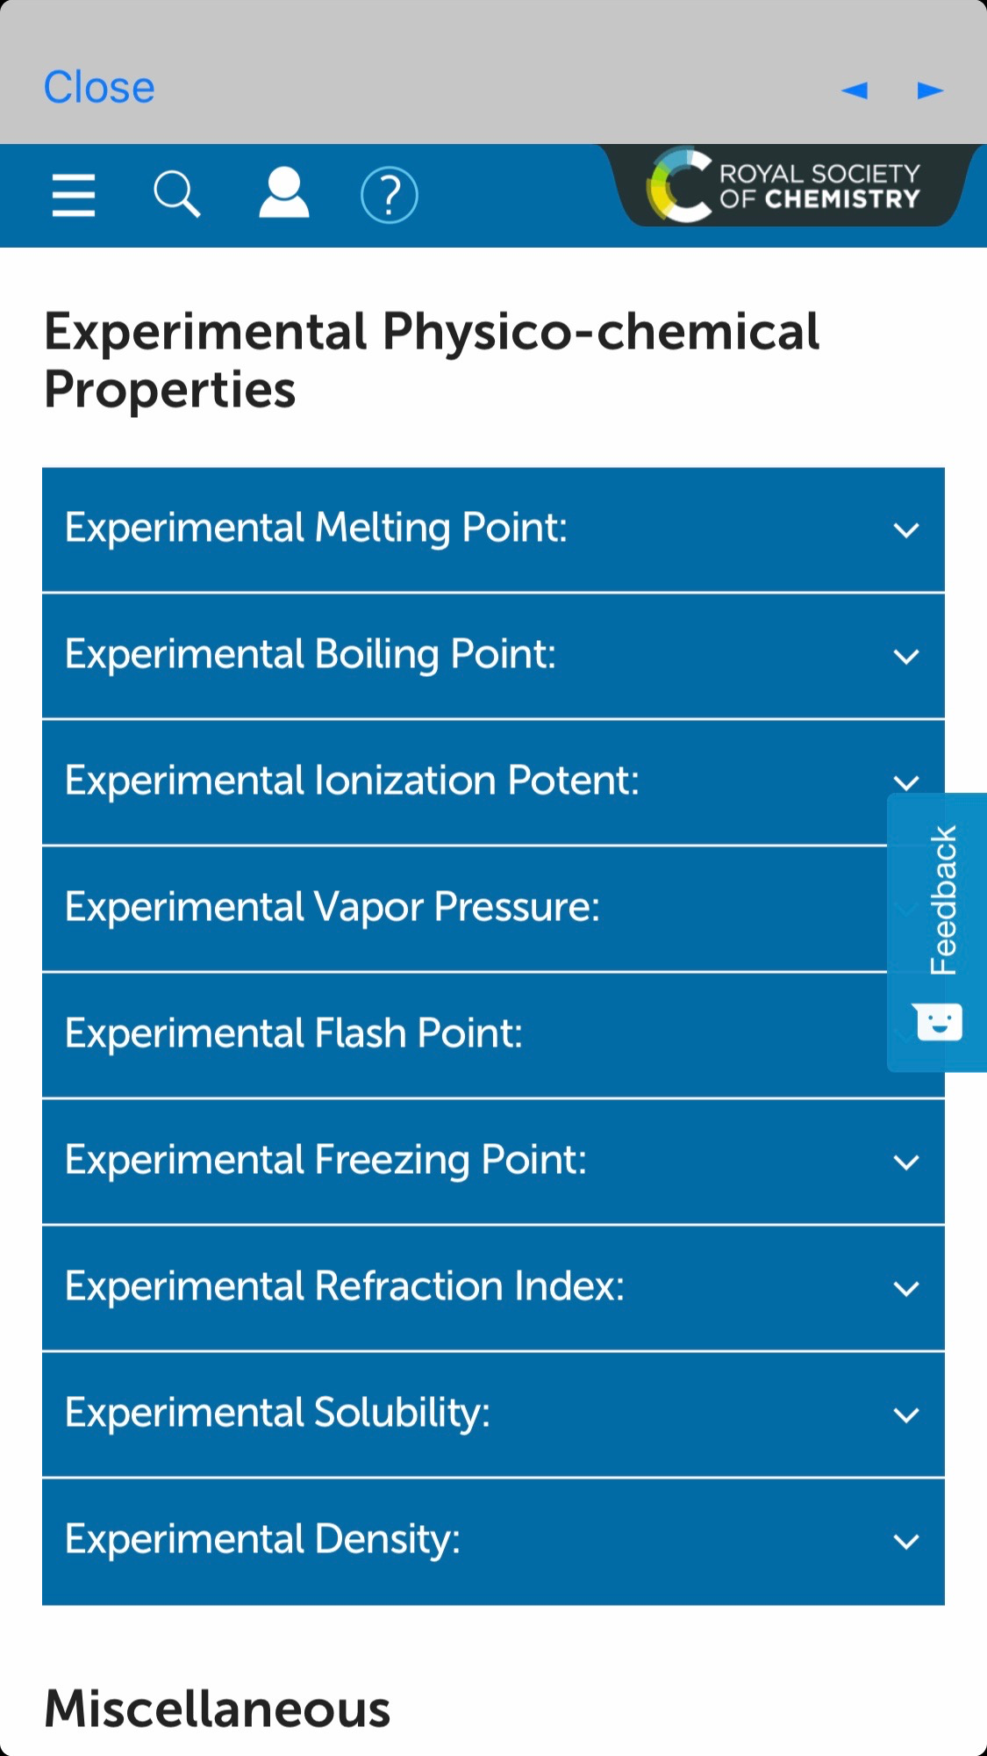The image size is (987, 1756).
Task: Navigate forward with the right arrow
Action: [930, 90]
